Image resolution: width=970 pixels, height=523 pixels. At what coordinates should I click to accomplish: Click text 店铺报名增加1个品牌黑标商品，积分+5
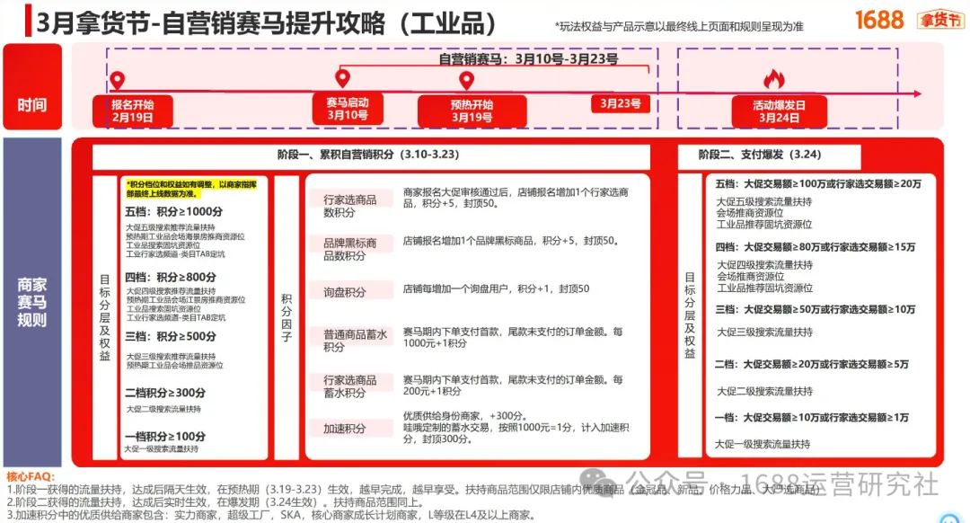pos(511,241)
